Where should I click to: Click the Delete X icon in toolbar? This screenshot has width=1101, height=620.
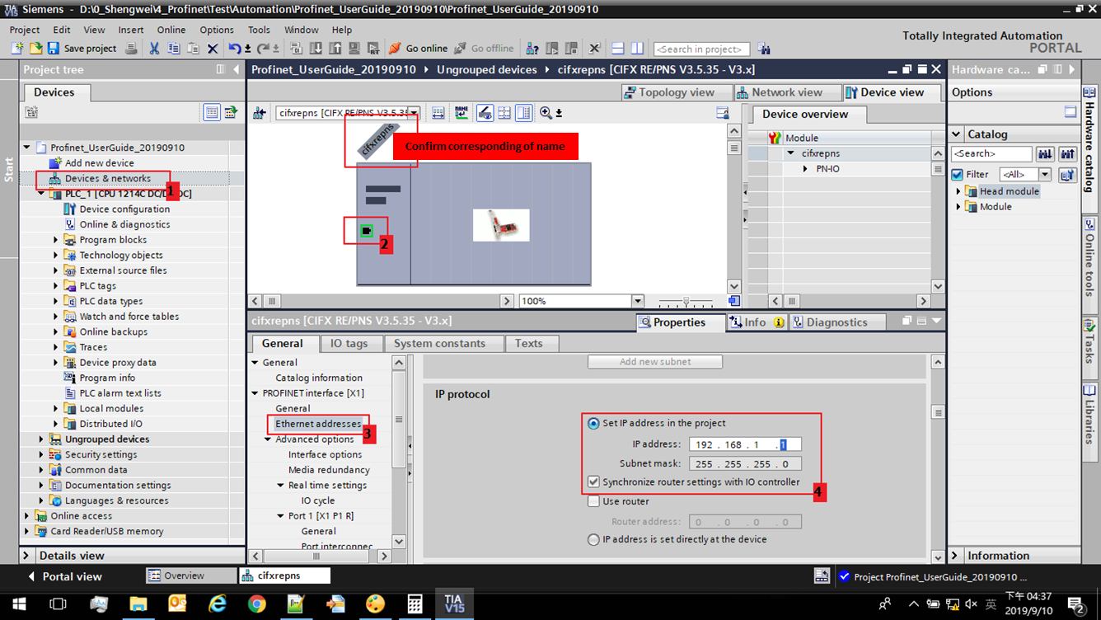(x=213, y=49)
